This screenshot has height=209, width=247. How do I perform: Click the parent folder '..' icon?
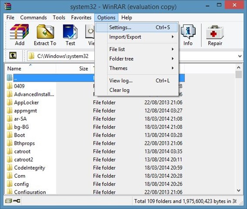pyautogui.click(x=10, y=78)
